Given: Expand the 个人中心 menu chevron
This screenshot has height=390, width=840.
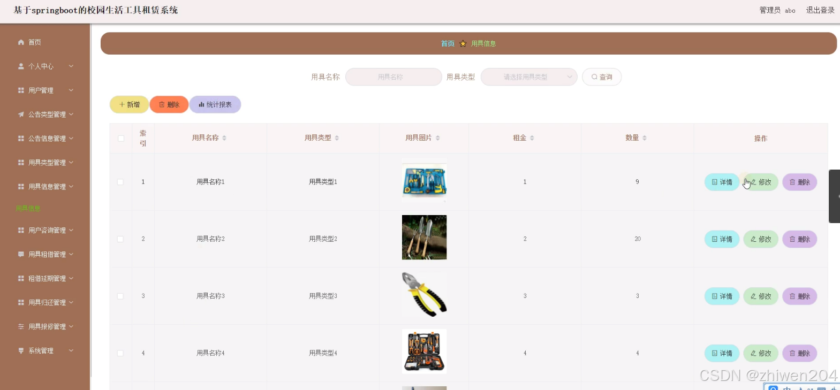Looking at the screenshot, I should [x=71, y=66].
